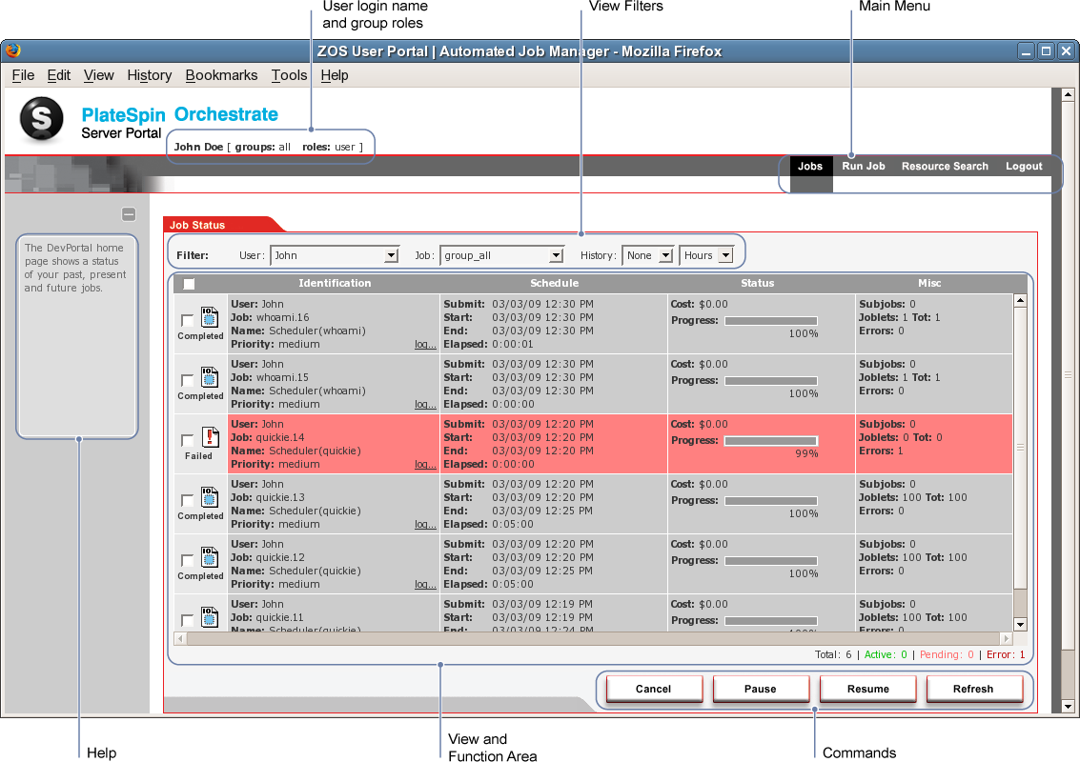Click the completed job icon for quickie.12
The height and width of the screenshot is (762, 1080).
coord(210,557)
